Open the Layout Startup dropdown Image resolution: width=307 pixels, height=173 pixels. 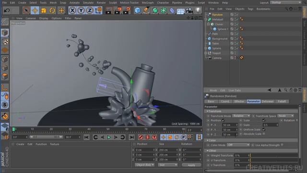point(286,2)
